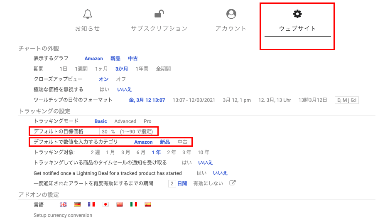Screen dimensions: 385x219
Task: Set 期間 to 1年間
Action: pos(142,69)
